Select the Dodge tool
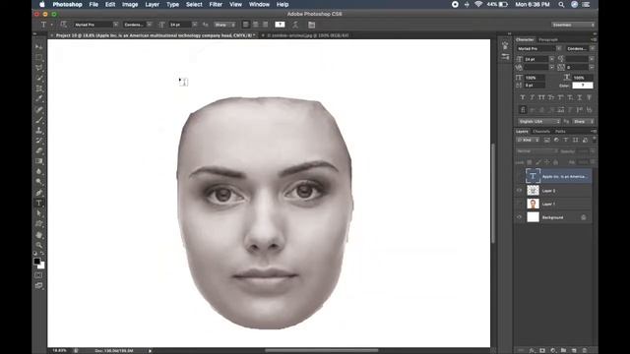Viewport: 630px width, 354px height. 39,182
